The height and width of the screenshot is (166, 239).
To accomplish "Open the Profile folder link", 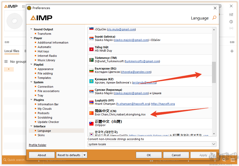I will pyautogui.click(x=37, y=145).
